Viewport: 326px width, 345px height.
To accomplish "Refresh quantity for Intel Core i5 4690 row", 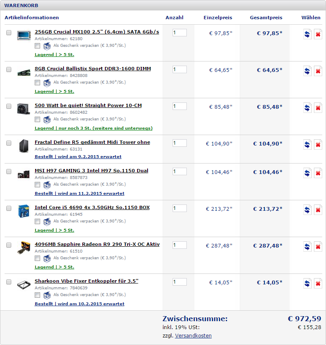I will click(x=307, y=210).
